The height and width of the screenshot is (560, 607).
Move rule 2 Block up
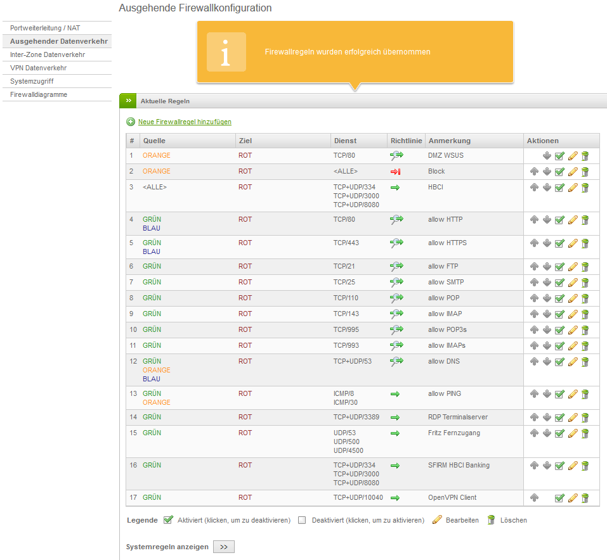534,172
